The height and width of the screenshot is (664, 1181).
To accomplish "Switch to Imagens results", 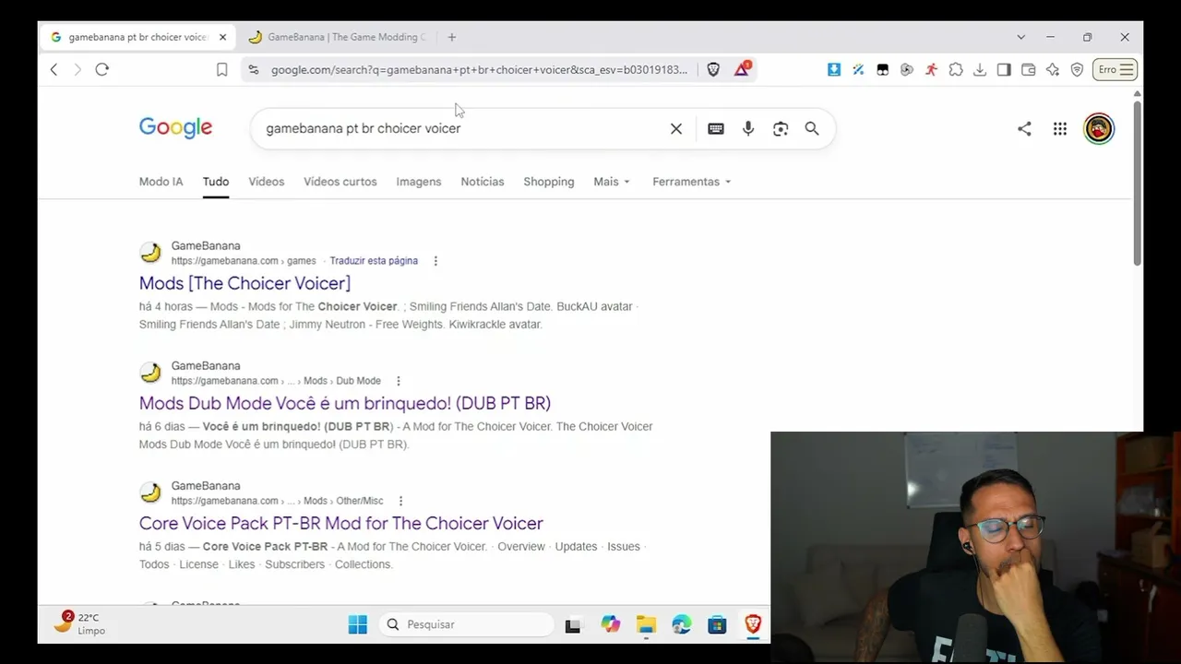I will pos(419,182).
